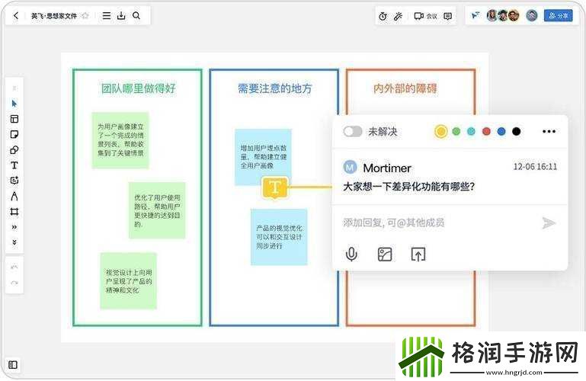Select the comment sticker tool
Viewport: 586px width, 381px height.
click(x=14, y=181)
